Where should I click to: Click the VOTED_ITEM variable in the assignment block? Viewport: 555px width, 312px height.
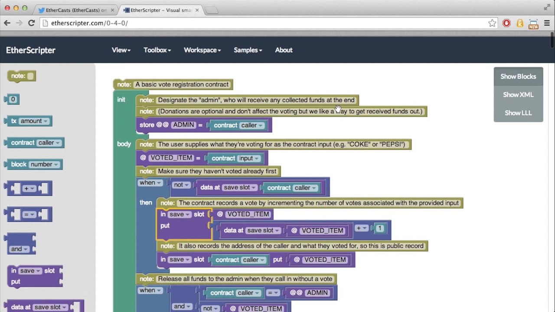pyautogui.click(x=171, y=158)
